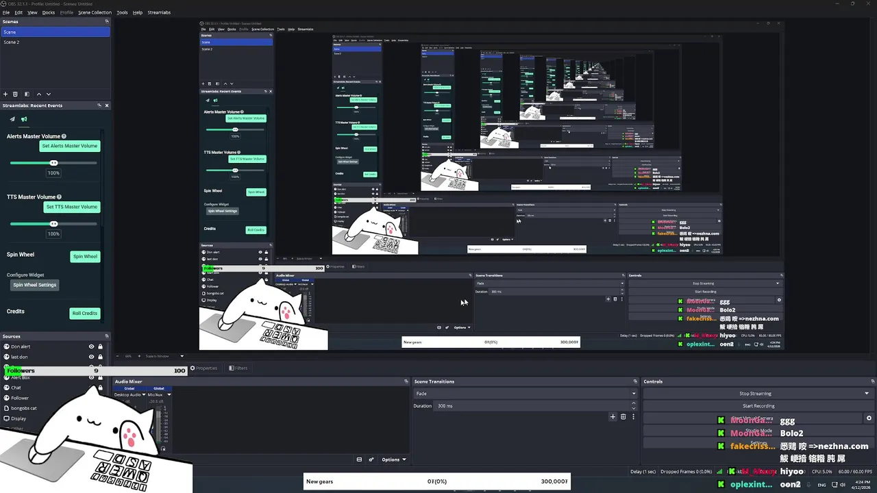Select Scene 2 in Scenes list

click(55, 42)
